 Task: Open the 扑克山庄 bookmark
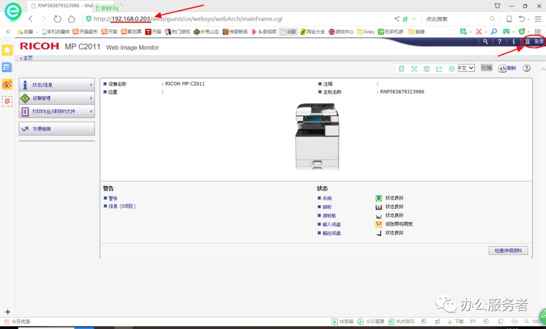(206, 32)
